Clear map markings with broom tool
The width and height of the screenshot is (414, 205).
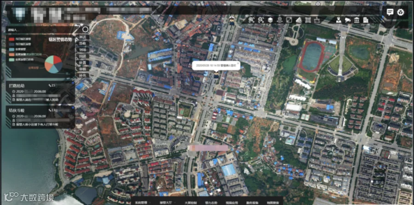[317, 20]
